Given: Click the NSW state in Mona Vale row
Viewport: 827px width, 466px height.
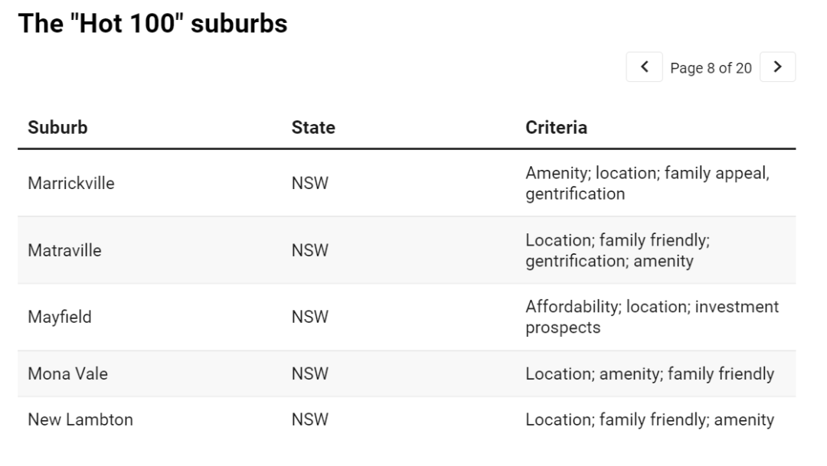Looking at the screenshot, I should (x=309, y=373).
